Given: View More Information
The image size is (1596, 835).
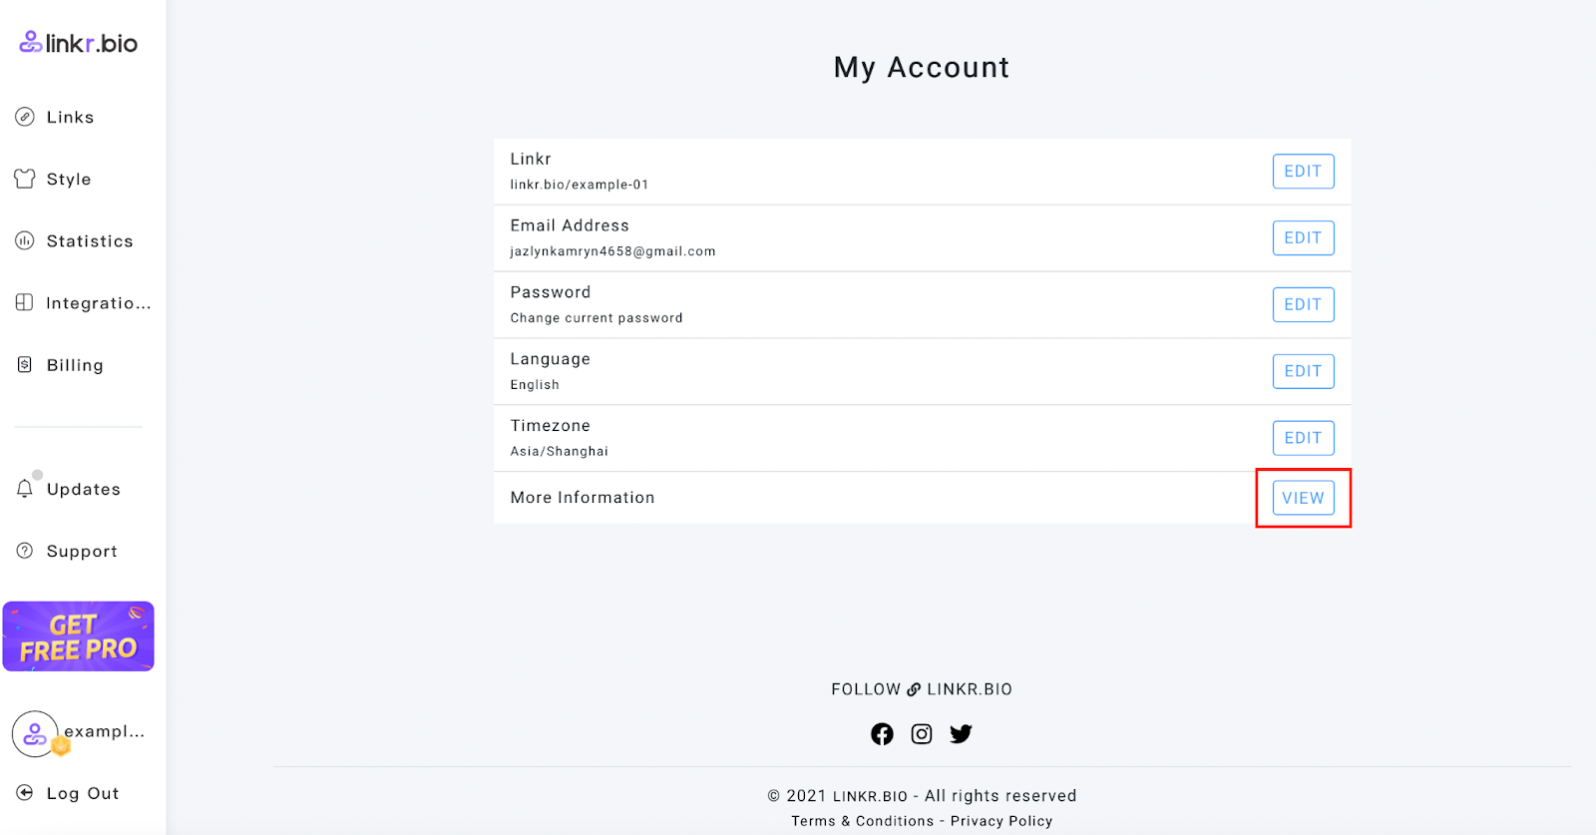Looking at the screenshot, I should point(1303,498).
